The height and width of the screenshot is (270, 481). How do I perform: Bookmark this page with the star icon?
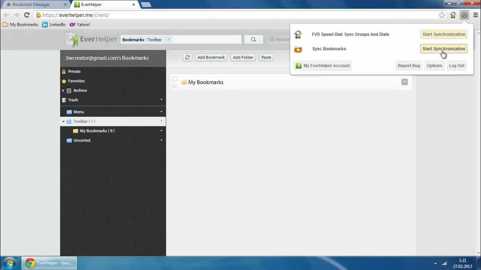coord(442,15)
